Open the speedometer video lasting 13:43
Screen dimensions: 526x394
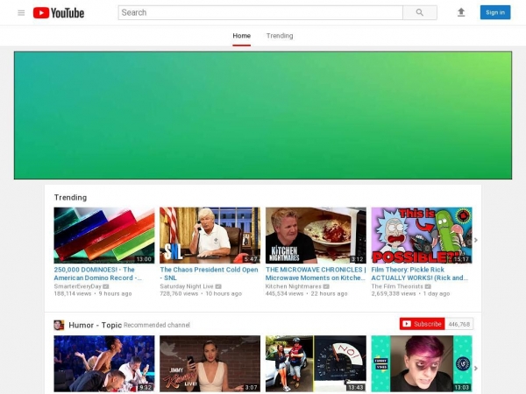[x=316, y=363]
